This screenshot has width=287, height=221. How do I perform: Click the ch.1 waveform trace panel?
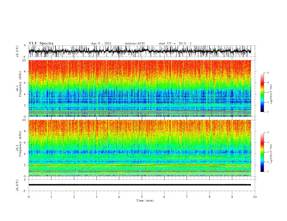(140, 51)
